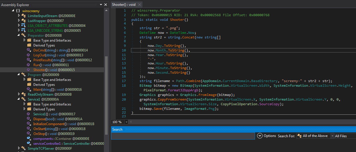Click the Search text input field

[x=183, y=136]
